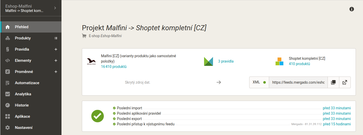Click the feeds.mergado.com URL field

[x=298, y=82]
